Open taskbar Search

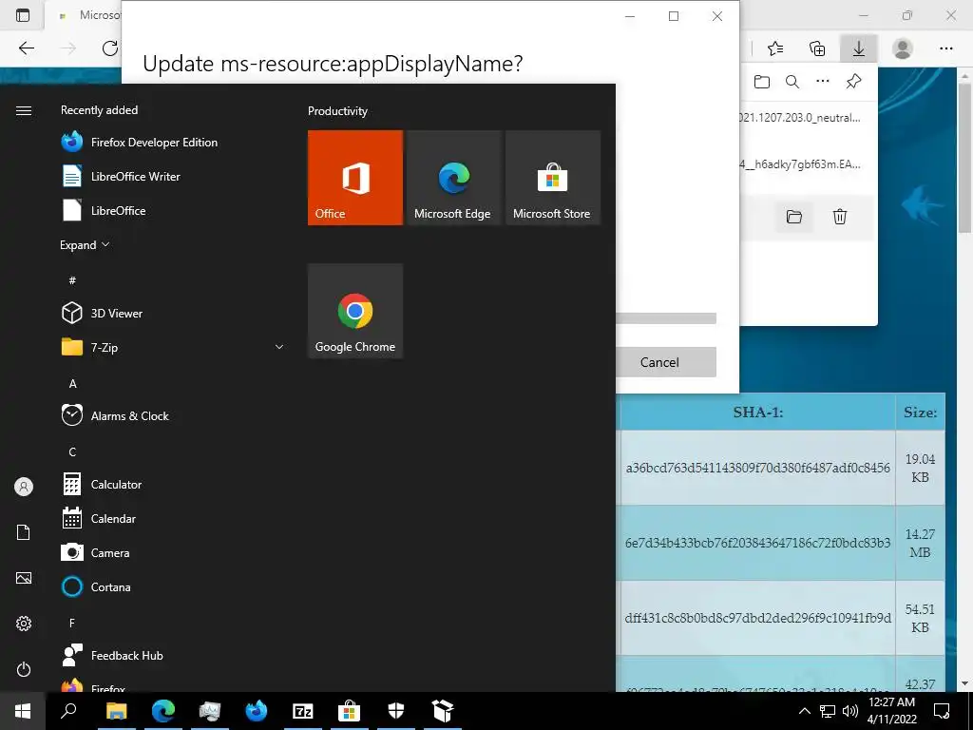pos(68,711)
